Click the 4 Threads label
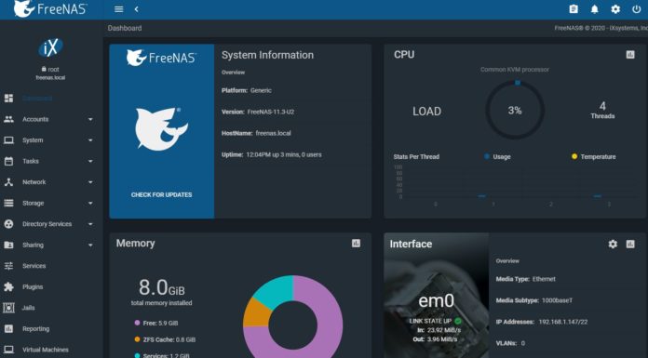The width and height of the screenshot is (648, 358). pos(602,111)
